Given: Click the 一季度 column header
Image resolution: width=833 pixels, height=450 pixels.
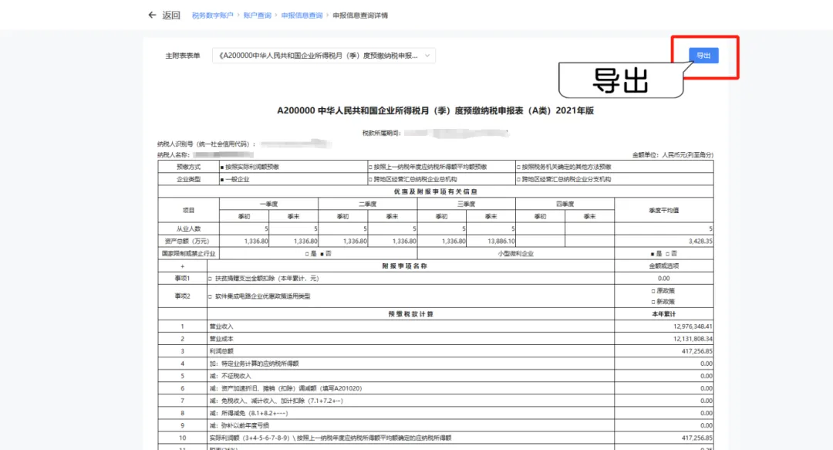Looking at the screenshot, I should coord(269,204).
